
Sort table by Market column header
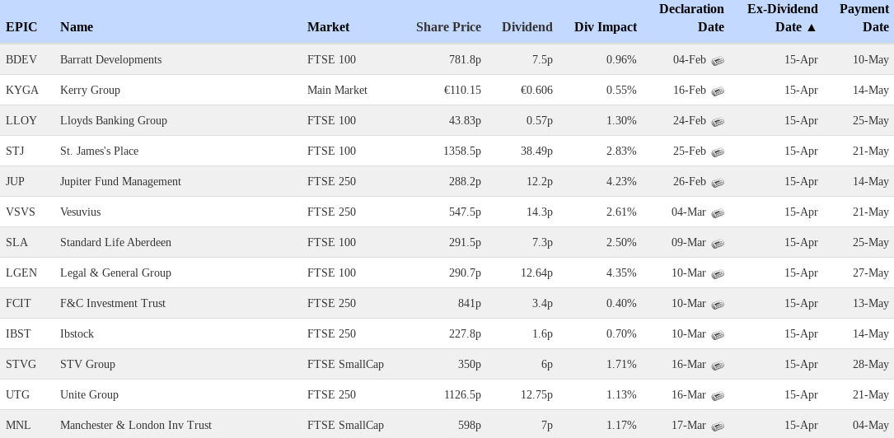pos(329,27)
